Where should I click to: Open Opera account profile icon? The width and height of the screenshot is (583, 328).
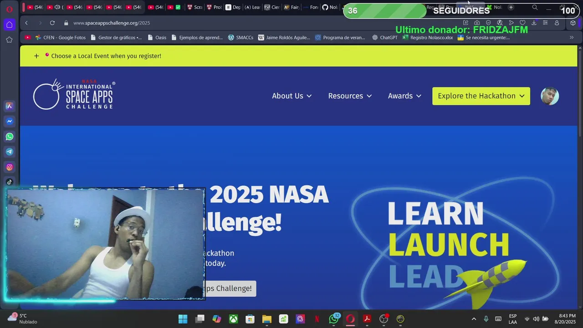(557, 23)
